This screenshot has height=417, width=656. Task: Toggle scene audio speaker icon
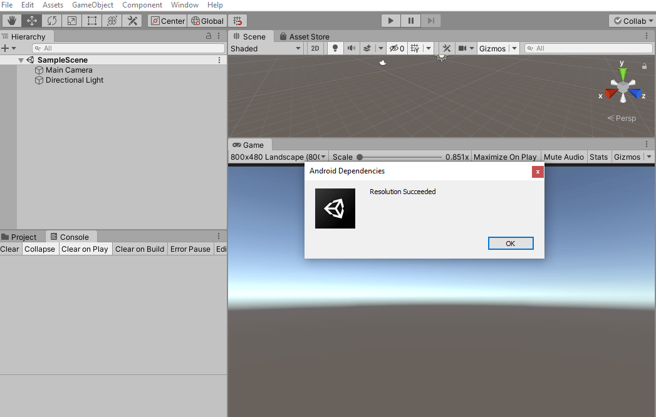(351, 48)
